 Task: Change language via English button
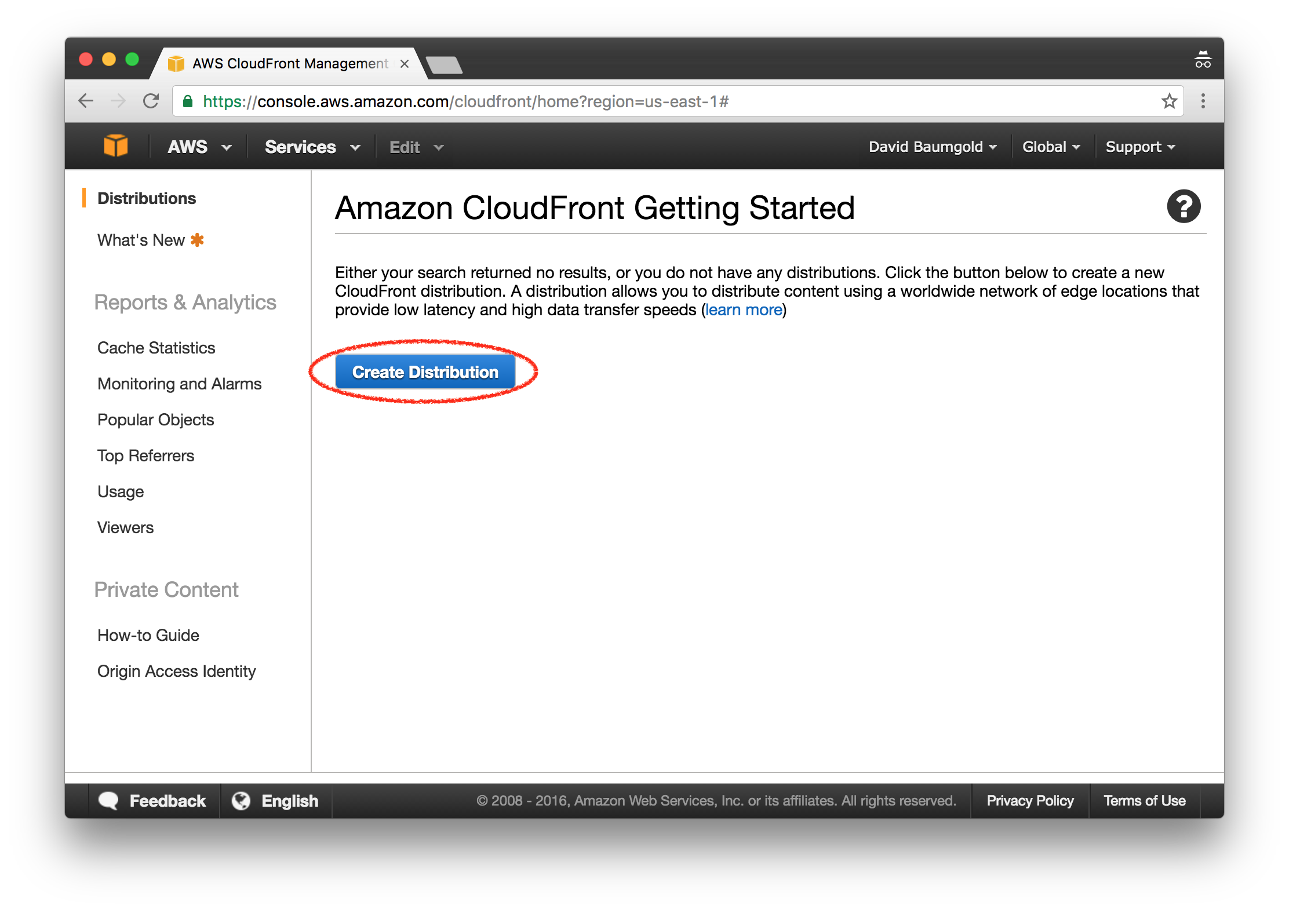(x=276, y=800)
